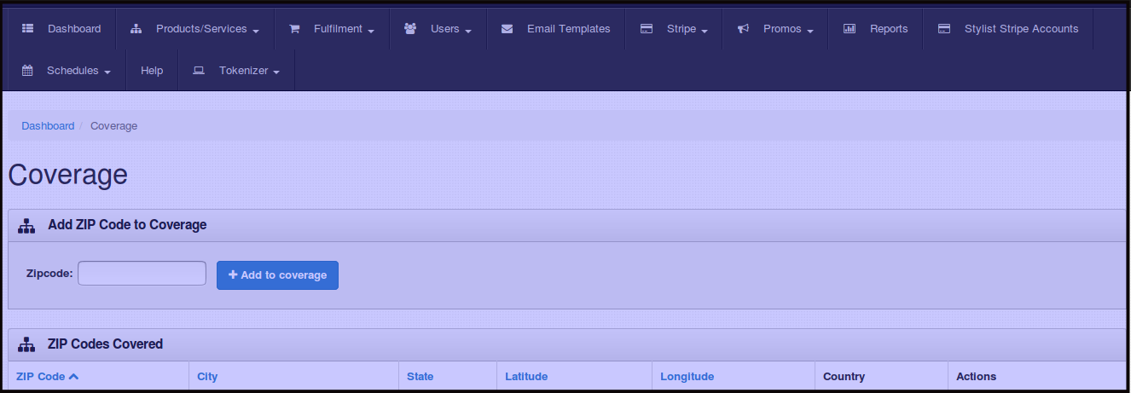Click the Schedules calendar icon
1131x393 pixels.
click(x=27, y=71)
